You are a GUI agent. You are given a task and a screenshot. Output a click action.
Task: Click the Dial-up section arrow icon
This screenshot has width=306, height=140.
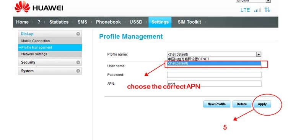pyautogui.click(x=78, y=34)
